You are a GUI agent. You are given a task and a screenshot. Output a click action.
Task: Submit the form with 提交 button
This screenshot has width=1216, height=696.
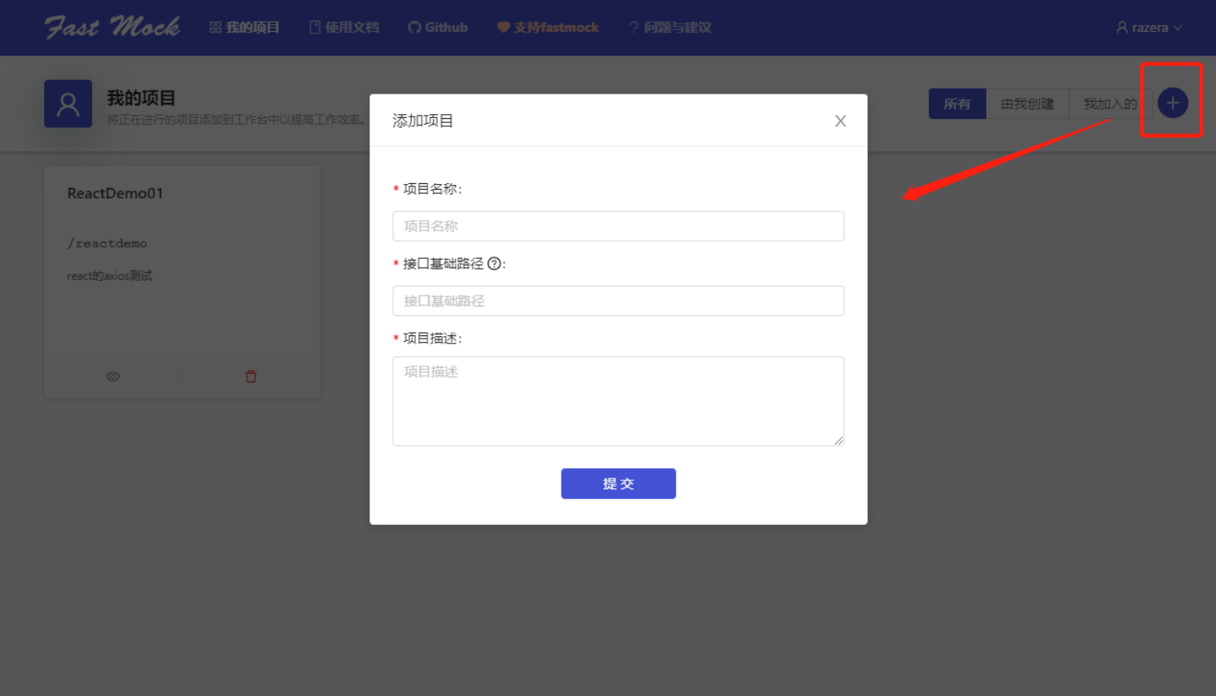[618, 484]
